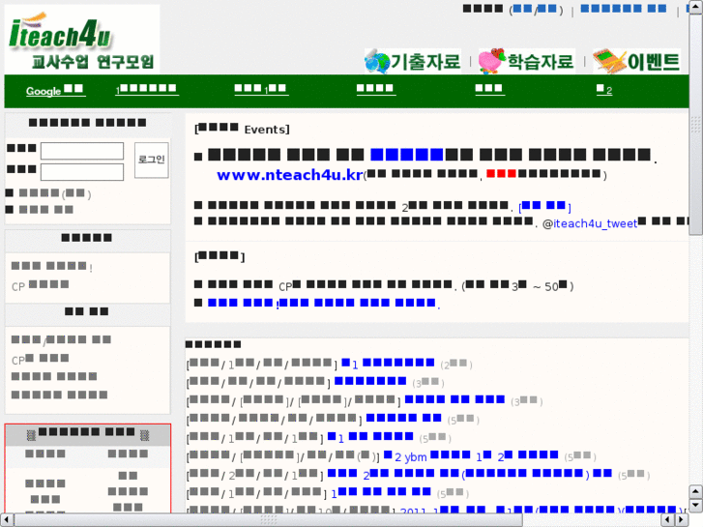Screen dimensions: 703x527
Task: Click the horizontal scrollbar thumb
Action: [x=269, y=520]
